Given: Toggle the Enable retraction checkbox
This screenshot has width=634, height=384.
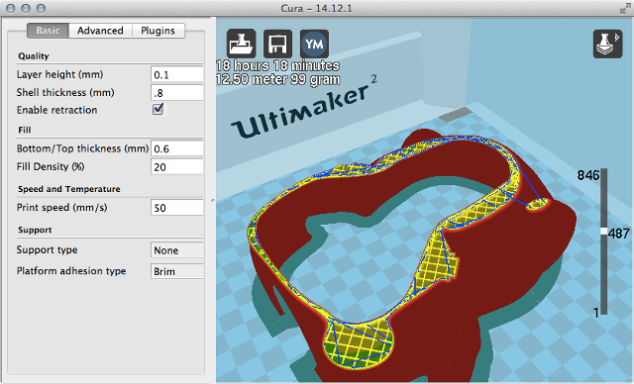Looking at the screenshot, I should [158, 110].
